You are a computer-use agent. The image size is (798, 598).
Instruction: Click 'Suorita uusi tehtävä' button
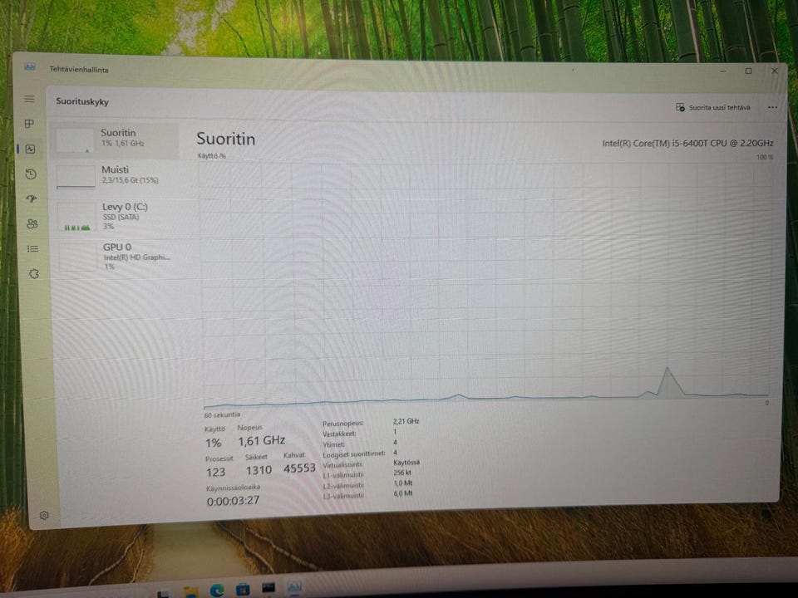tap(712, 107)
